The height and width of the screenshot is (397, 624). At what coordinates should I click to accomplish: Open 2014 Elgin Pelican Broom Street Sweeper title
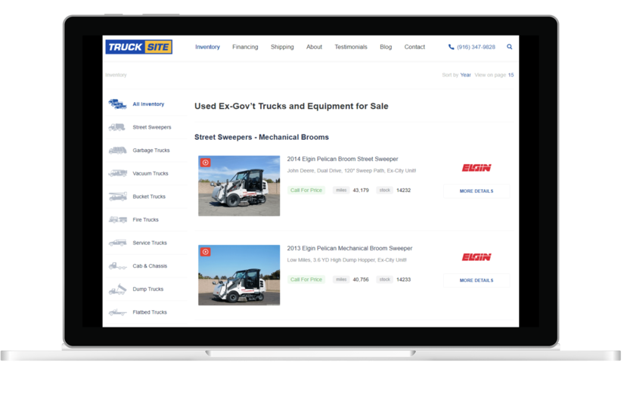pyautogui.click(x=343, y=159)
